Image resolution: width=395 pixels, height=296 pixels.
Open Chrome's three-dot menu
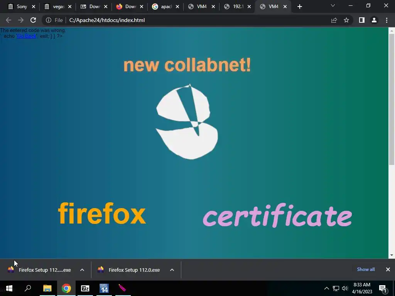click(x=387, y=20)
